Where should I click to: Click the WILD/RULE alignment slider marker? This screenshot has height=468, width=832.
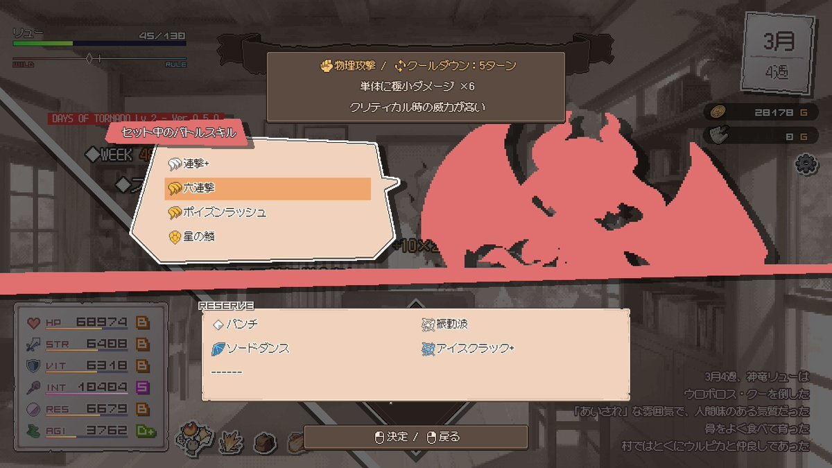pyautogui.click(x=90, y=59)
